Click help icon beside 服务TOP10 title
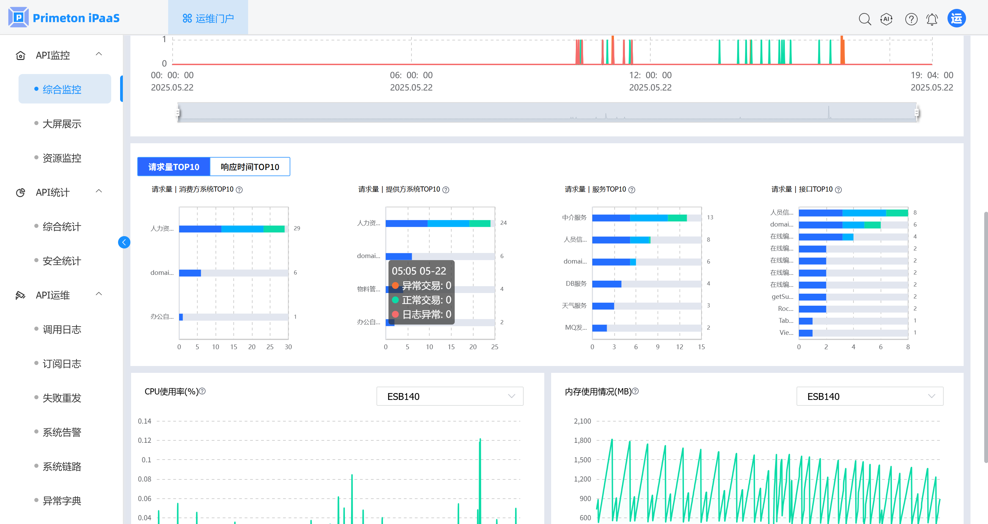Viewport: 988px width, 524px height. pos(632,190)
